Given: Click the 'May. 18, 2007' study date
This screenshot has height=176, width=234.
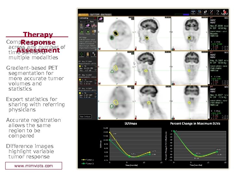Looking at the screenshot, I should pos(216,61).
